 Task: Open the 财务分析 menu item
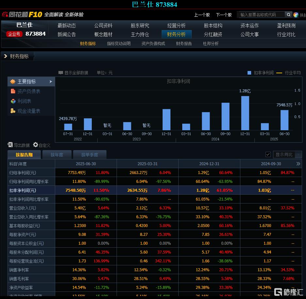coord(176,34)
